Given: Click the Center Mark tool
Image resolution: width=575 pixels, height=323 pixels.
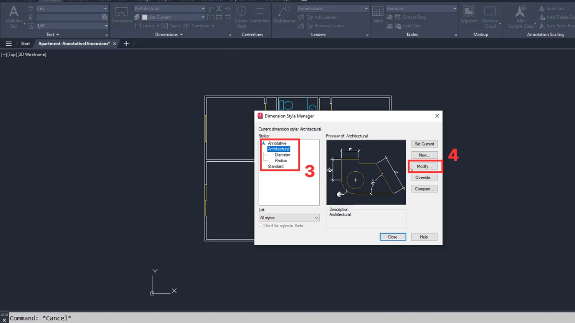Looking at the screenshot, I should point(241,17).
